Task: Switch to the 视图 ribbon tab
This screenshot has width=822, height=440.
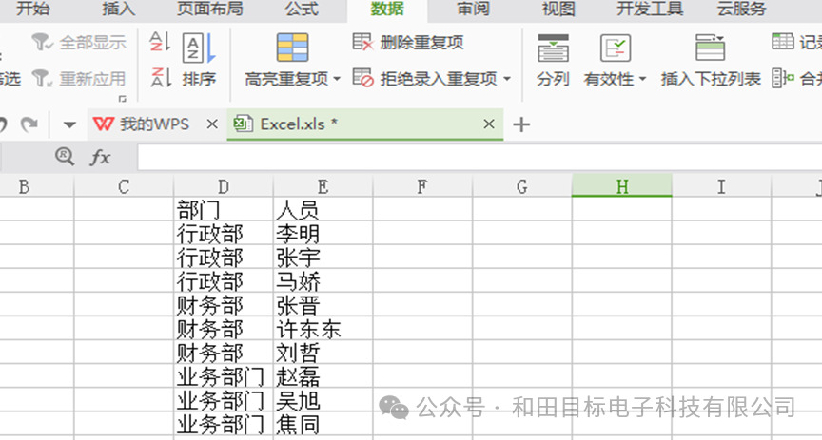Action: point(558,9)
